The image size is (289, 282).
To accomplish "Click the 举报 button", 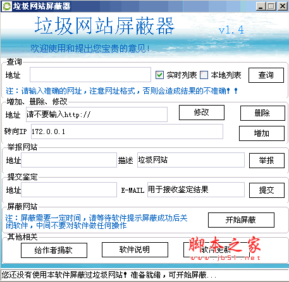I will click(267, 161).
